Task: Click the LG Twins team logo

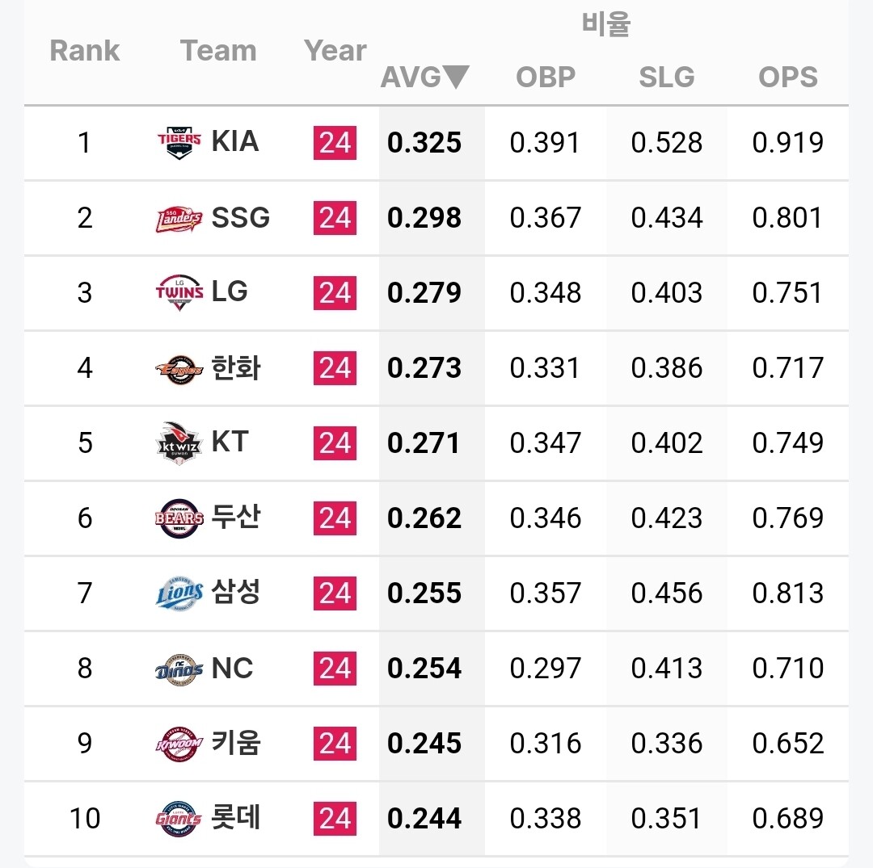Action: (x=179, y=293)
